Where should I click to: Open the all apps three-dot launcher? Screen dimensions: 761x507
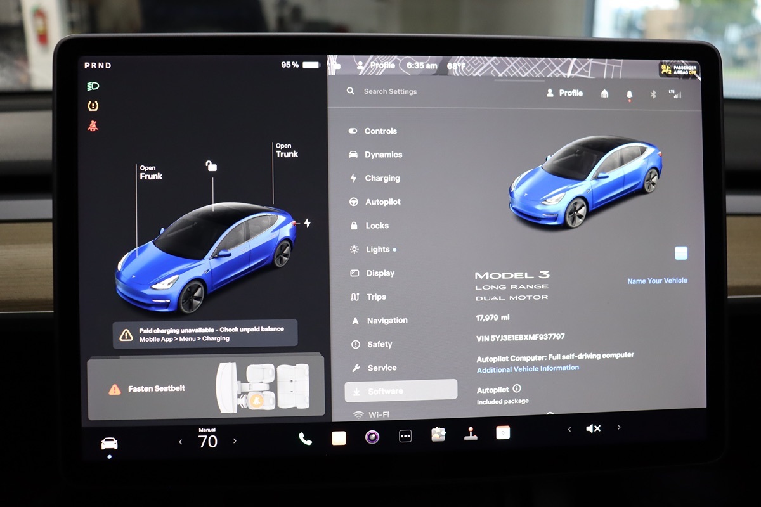(405, 436)
